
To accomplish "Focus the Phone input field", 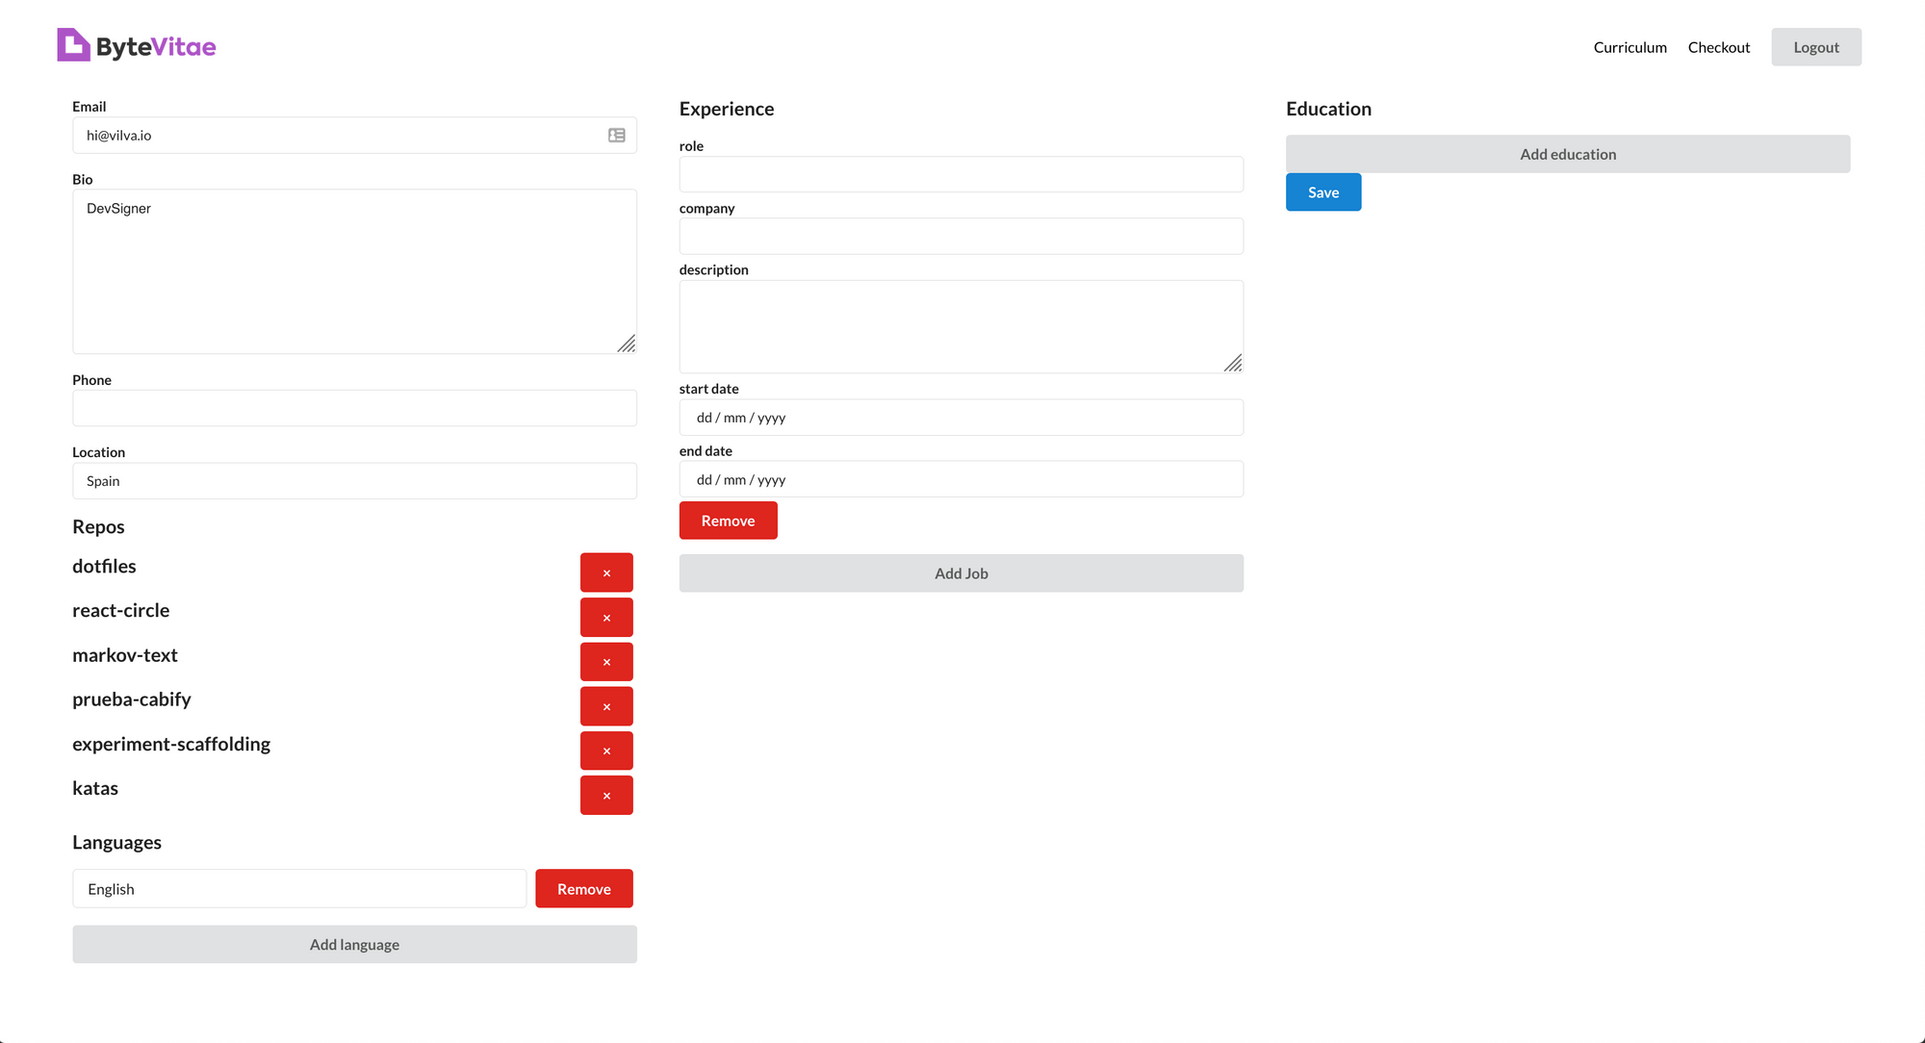I will [354, 408].
